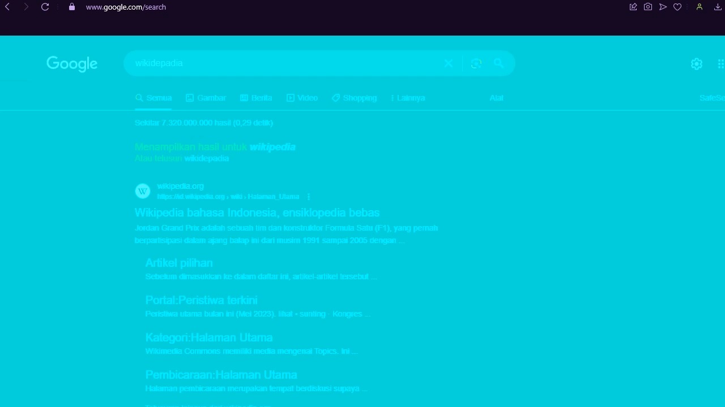Expand the Lainnya more menu
The width and height of the screenshot is (725, 407).
408,98
